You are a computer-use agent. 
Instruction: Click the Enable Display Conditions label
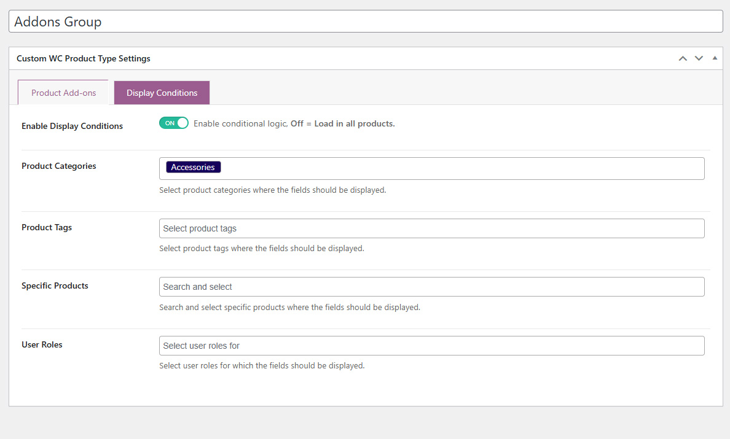tap(72, 126)
